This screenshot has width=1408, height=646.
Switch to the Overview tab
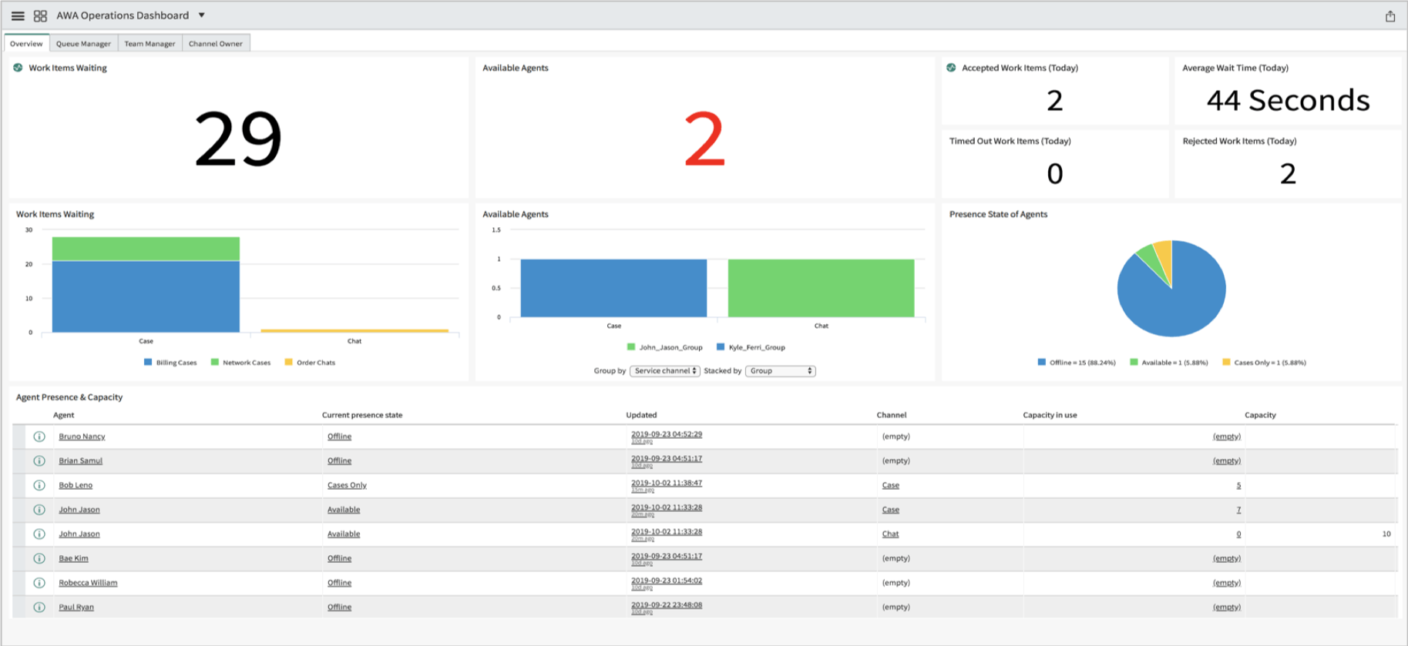click(x=26, y=44)
